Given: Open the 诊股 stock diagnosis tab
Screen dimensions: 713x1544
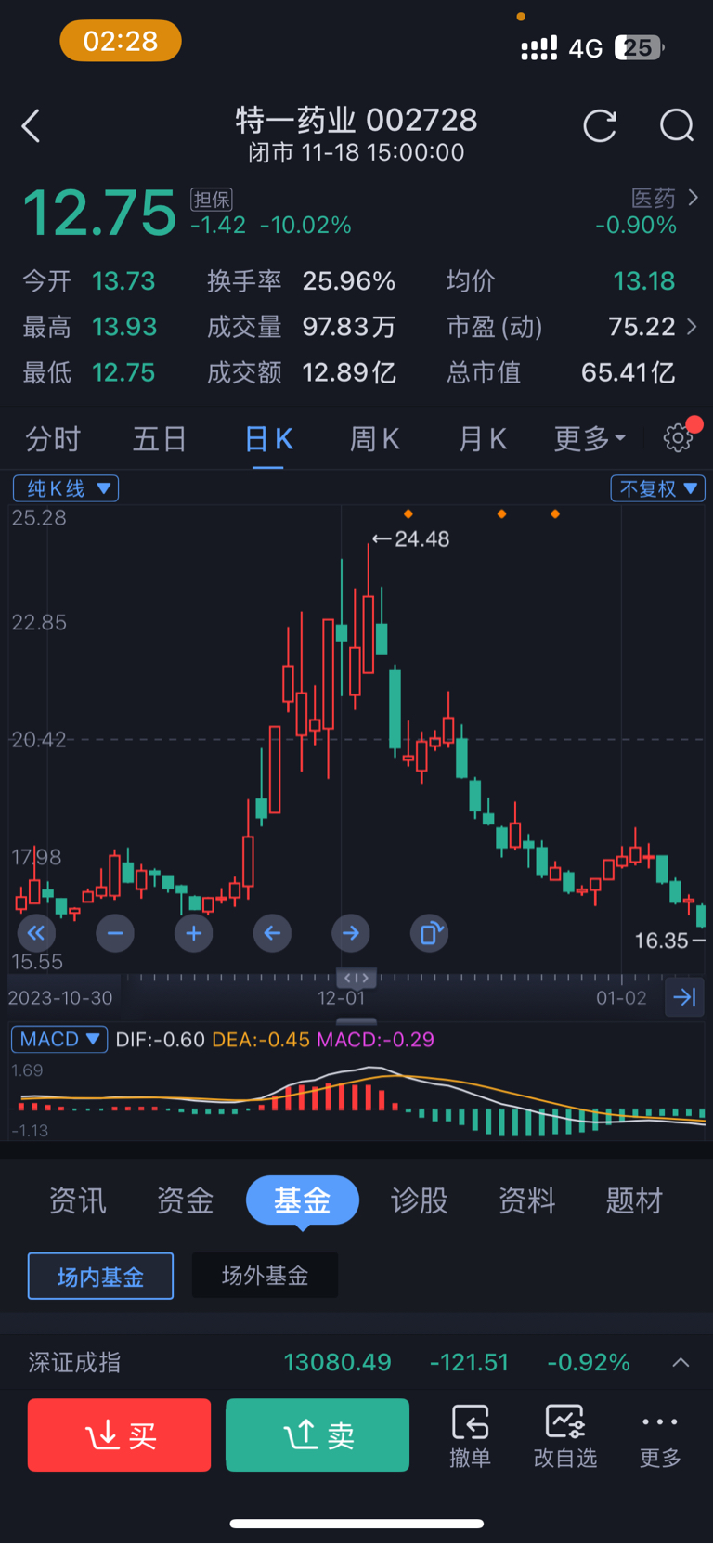Looking at the screenshot, I should pos(420,1200).
